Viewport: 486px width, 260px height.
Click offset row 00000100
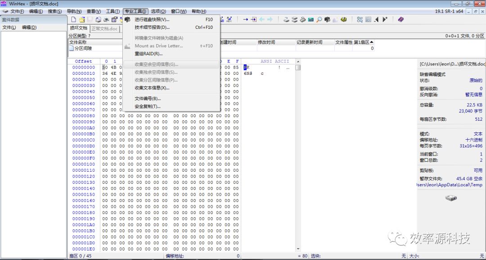pyautogui.click(x=84, y=164)
